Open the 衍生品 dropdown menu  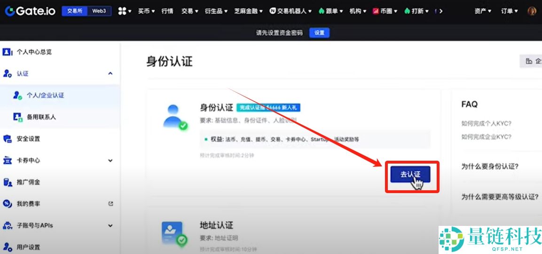pos(216,11)
